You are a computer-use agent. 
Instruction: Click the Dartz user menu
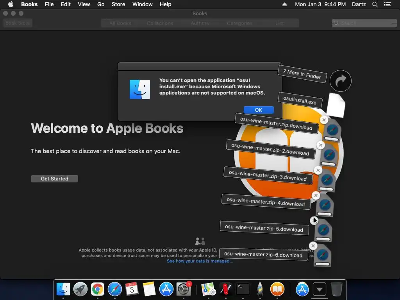(x=359, y=4)
